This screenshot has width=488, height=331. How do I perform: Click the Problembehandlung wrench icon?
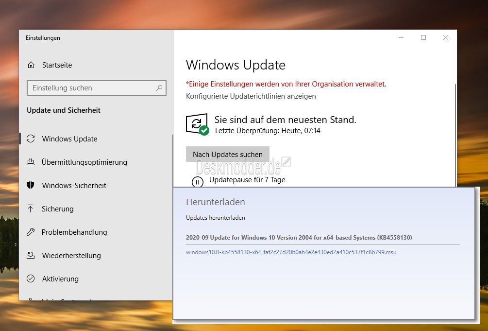(x=31, y=232)
